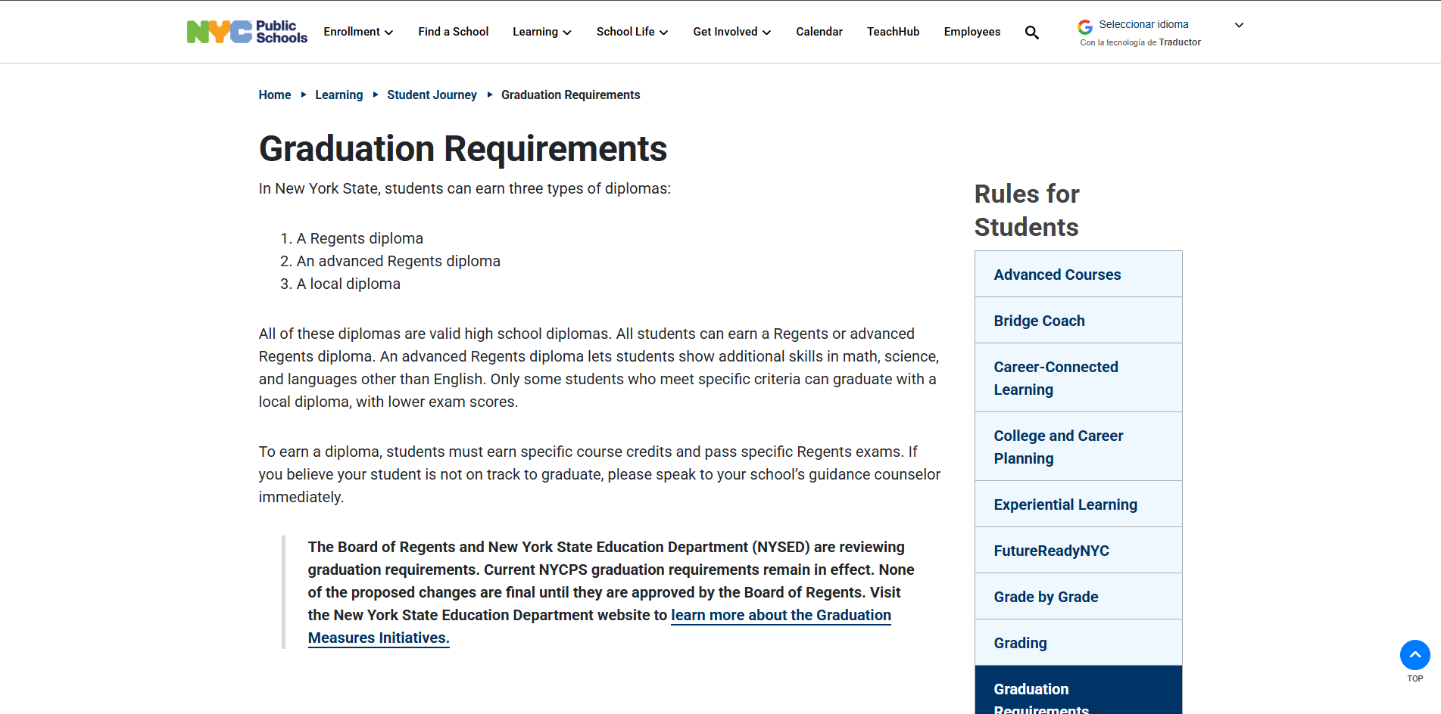This screenshot has height=714, width=1441.
Task: Click the Learning breadcrumb link
Action: pyautogui.click(x=338, y=95)
